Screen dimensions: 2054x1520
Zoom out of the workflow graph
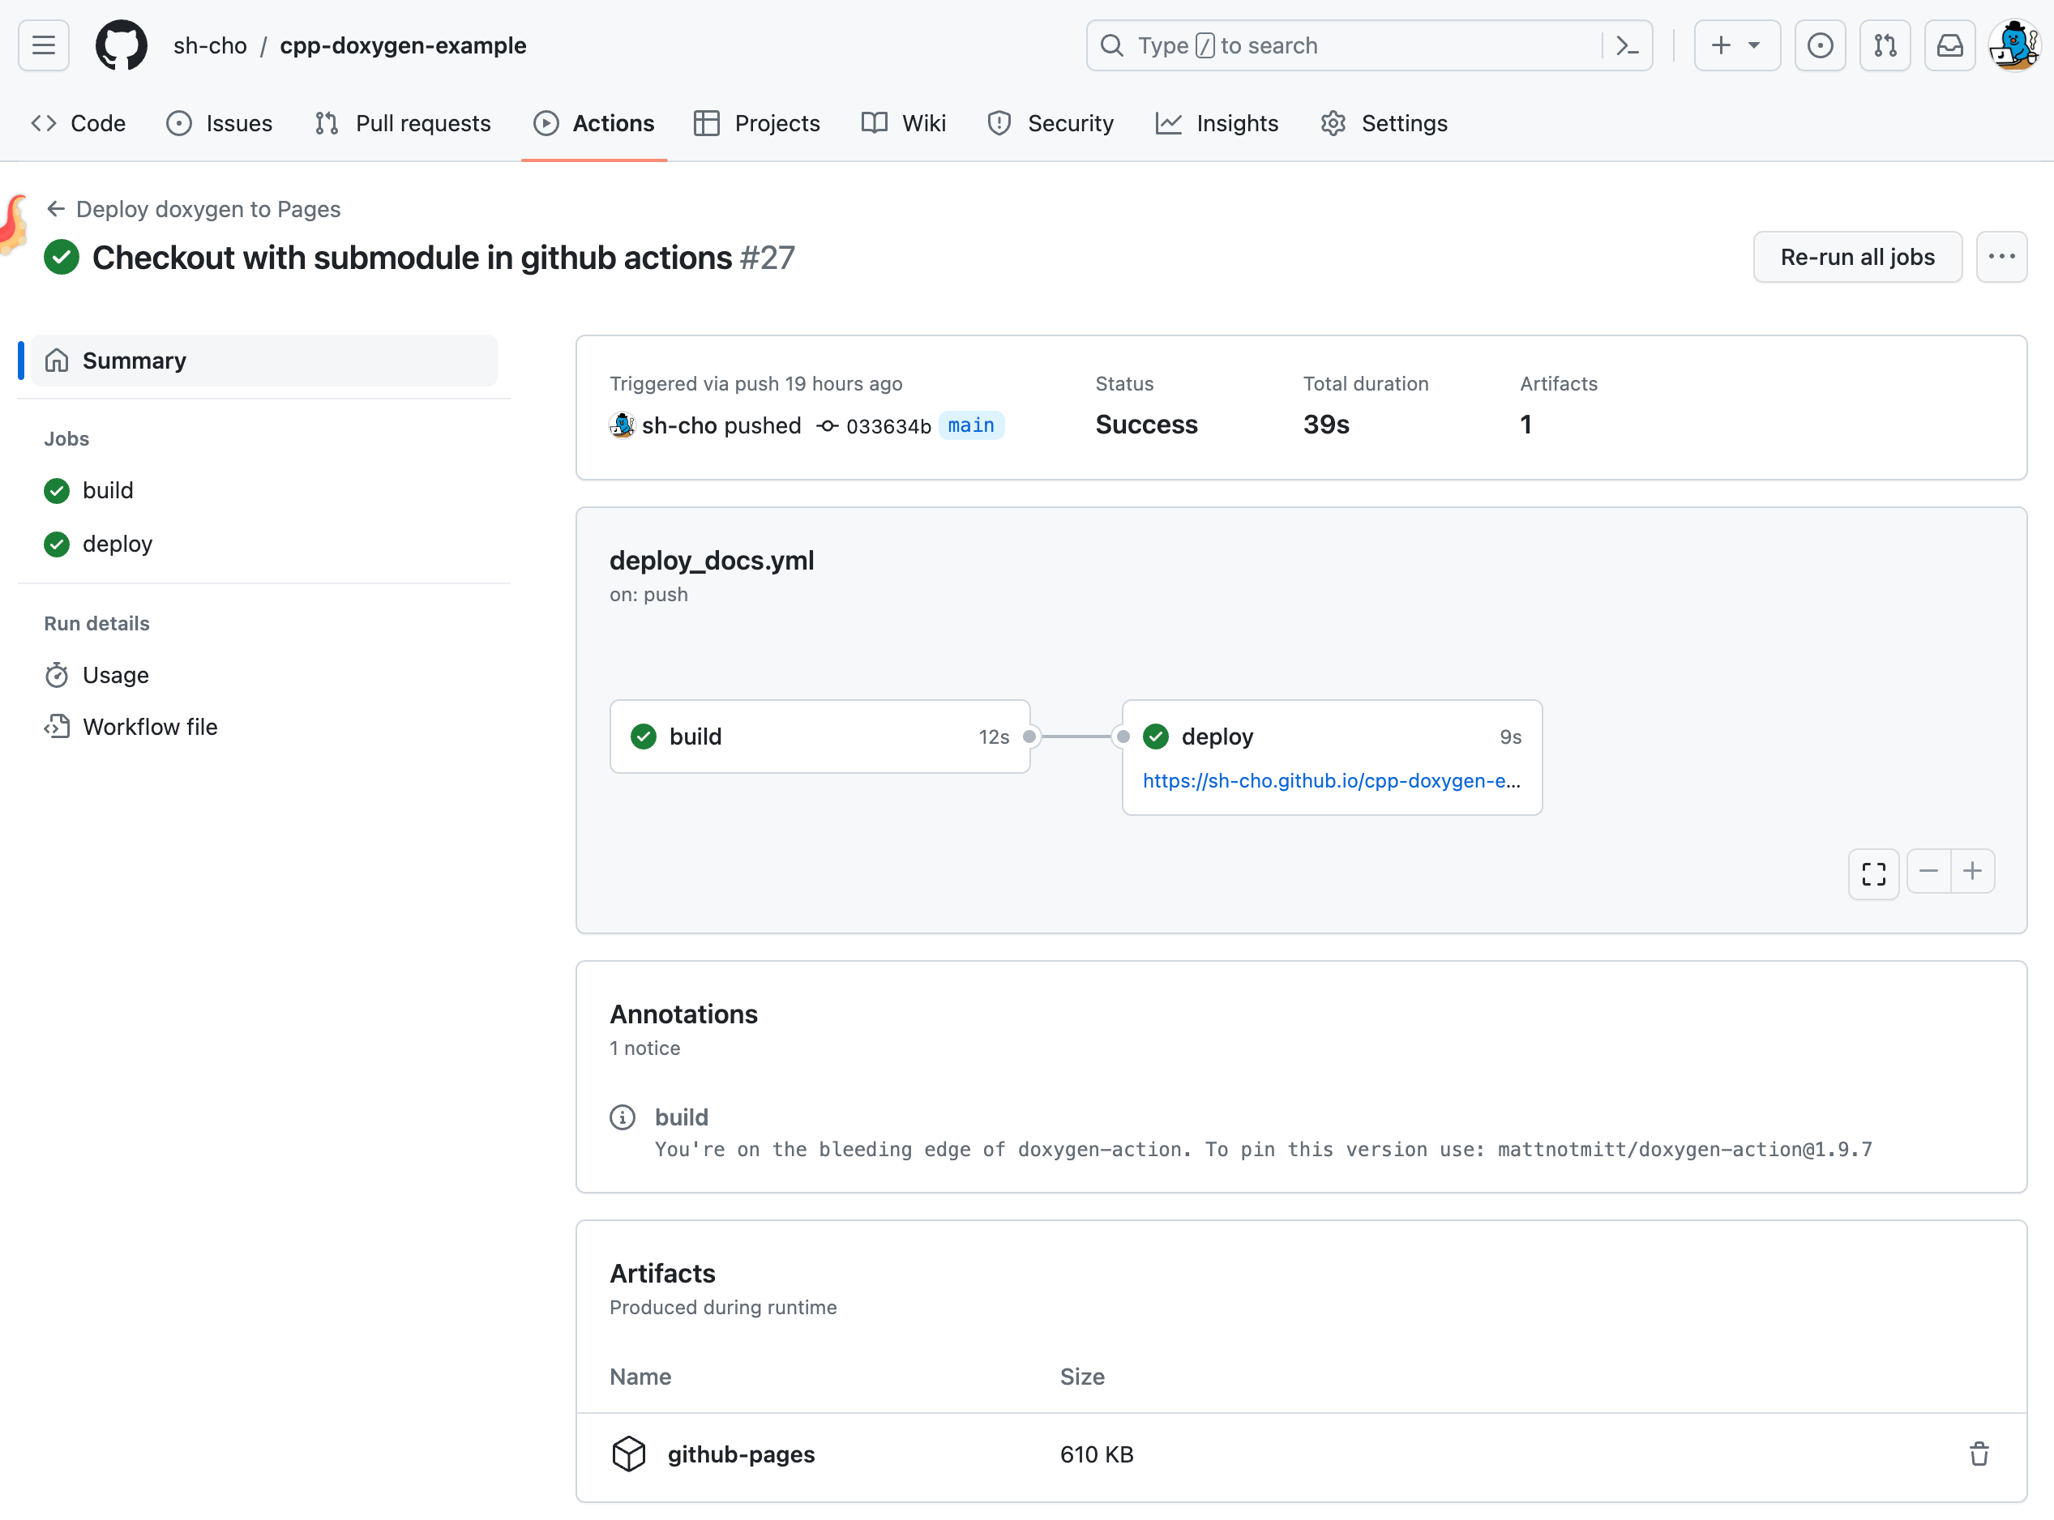(1929, 871)
